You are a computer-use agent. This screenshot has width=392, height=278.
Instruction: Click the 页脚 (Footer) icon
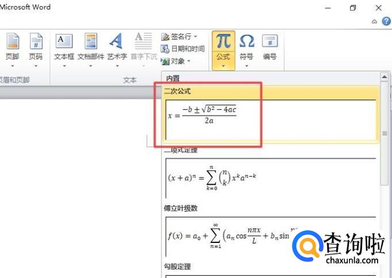click(x=12, y=41)
